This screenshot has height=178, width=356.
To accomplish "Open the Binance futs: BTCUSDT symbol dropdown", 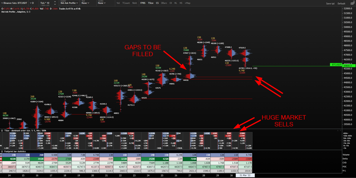I will [x=14, y=3].
